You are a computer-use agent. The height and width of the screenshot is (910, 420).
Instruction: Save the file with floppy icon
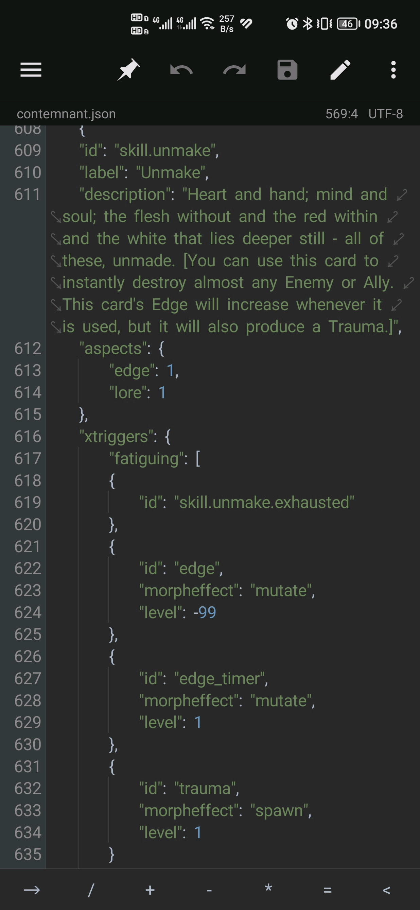(287, 70)
